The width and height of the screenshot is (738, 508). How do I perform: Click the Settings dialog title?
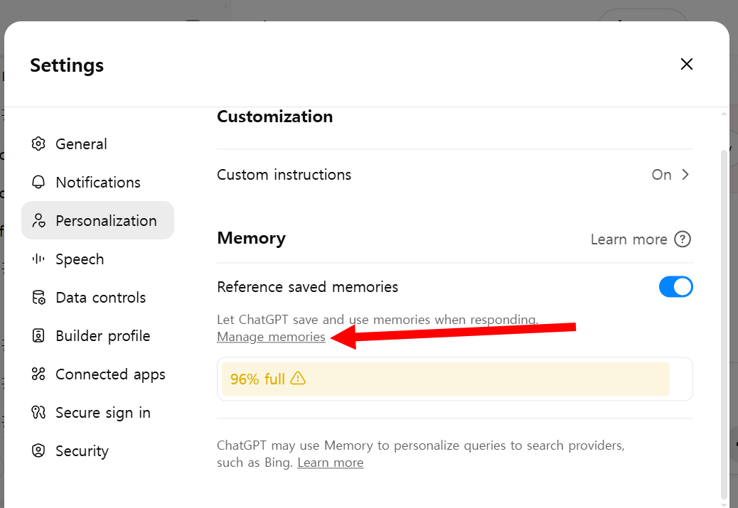[67, 65]
